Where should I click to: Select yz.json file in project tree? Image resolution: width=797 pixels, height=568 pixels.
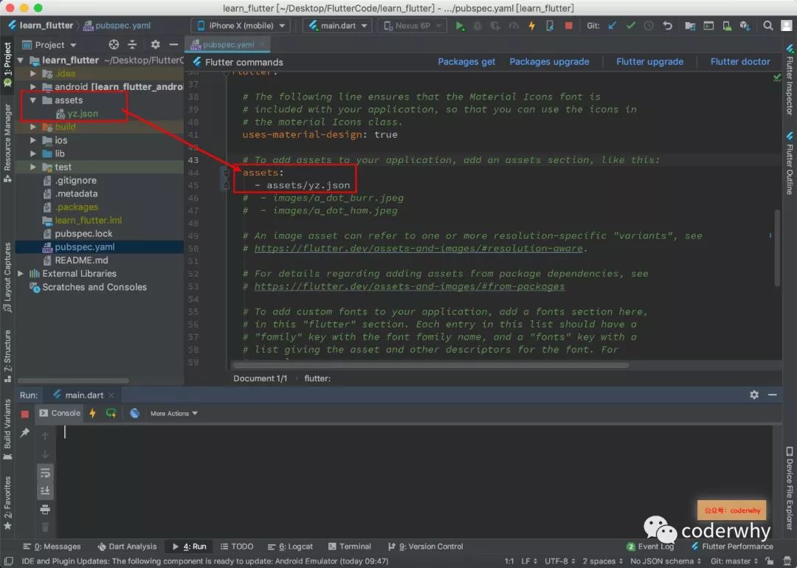(x=83, y=114)
